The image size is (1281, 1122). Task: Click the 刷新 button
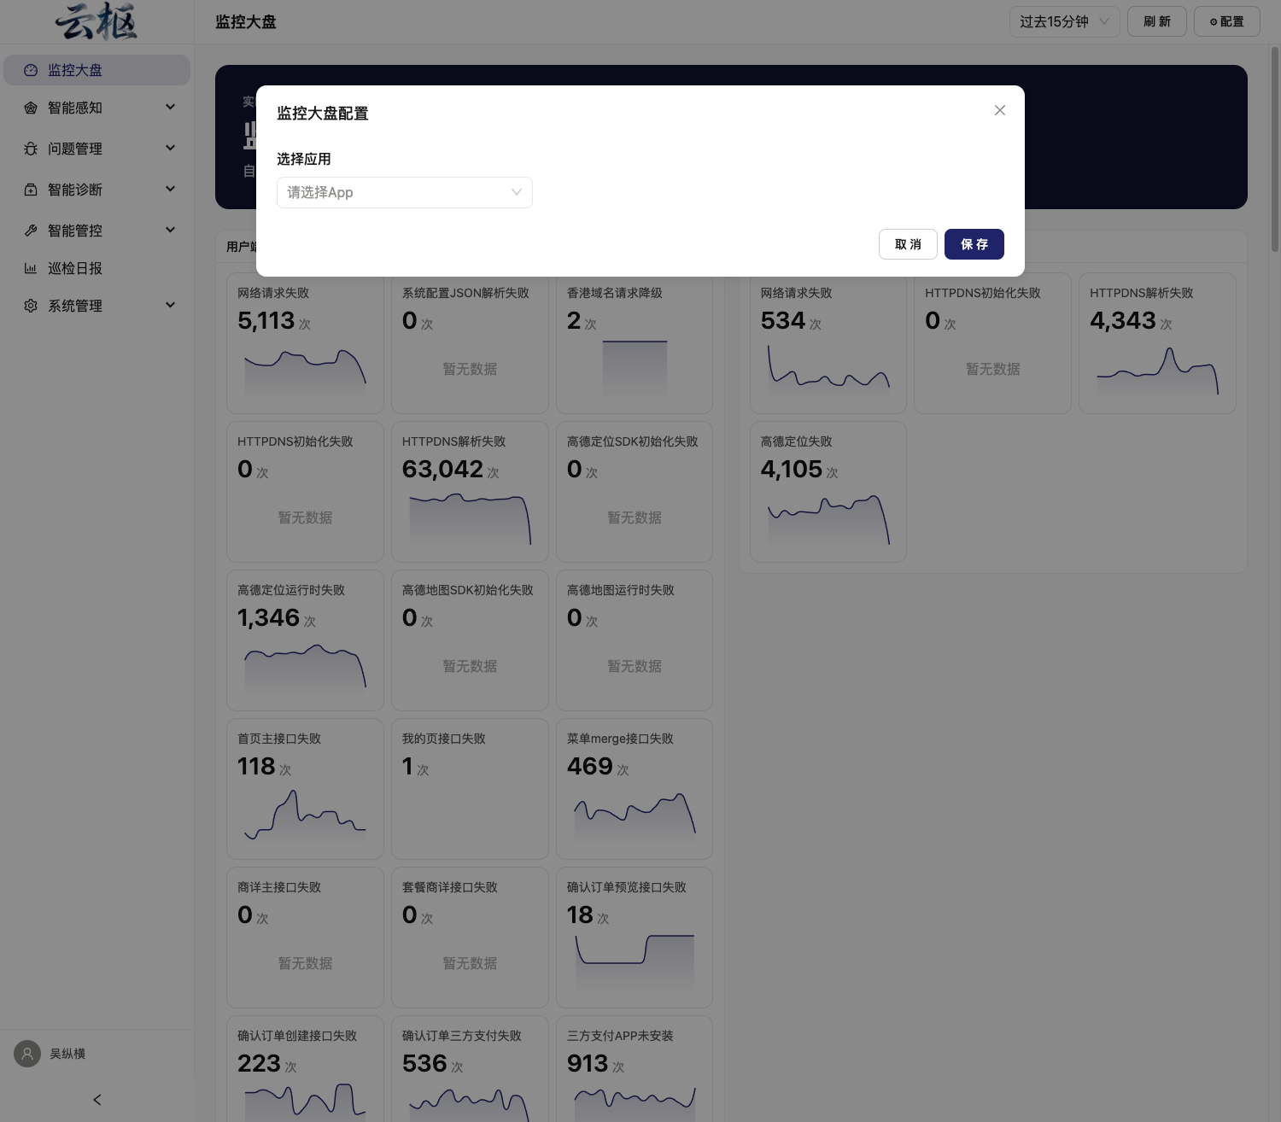(1156, 21)
